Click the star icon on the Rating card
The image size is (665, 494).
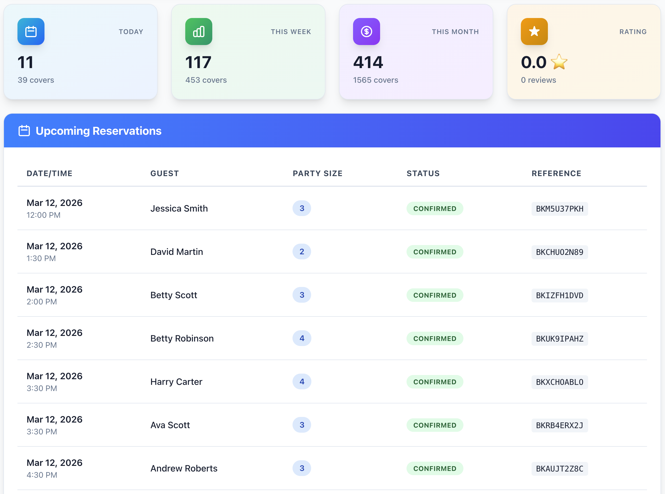(534, 32)
